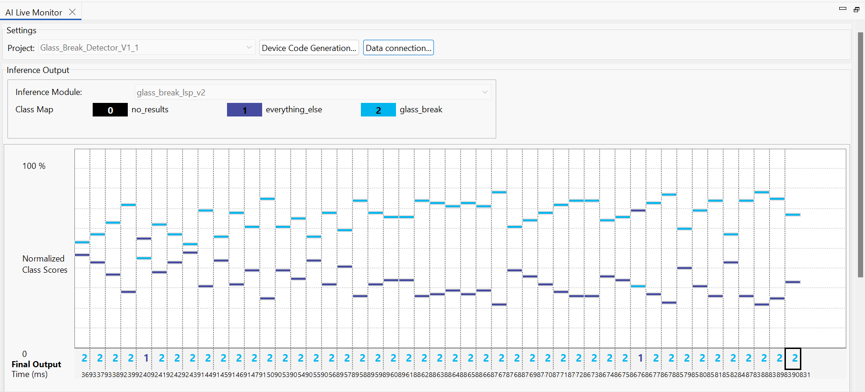Viewport: 865px width, 392px height.
Task: Open the Data connection dialog
Action: 398,48
